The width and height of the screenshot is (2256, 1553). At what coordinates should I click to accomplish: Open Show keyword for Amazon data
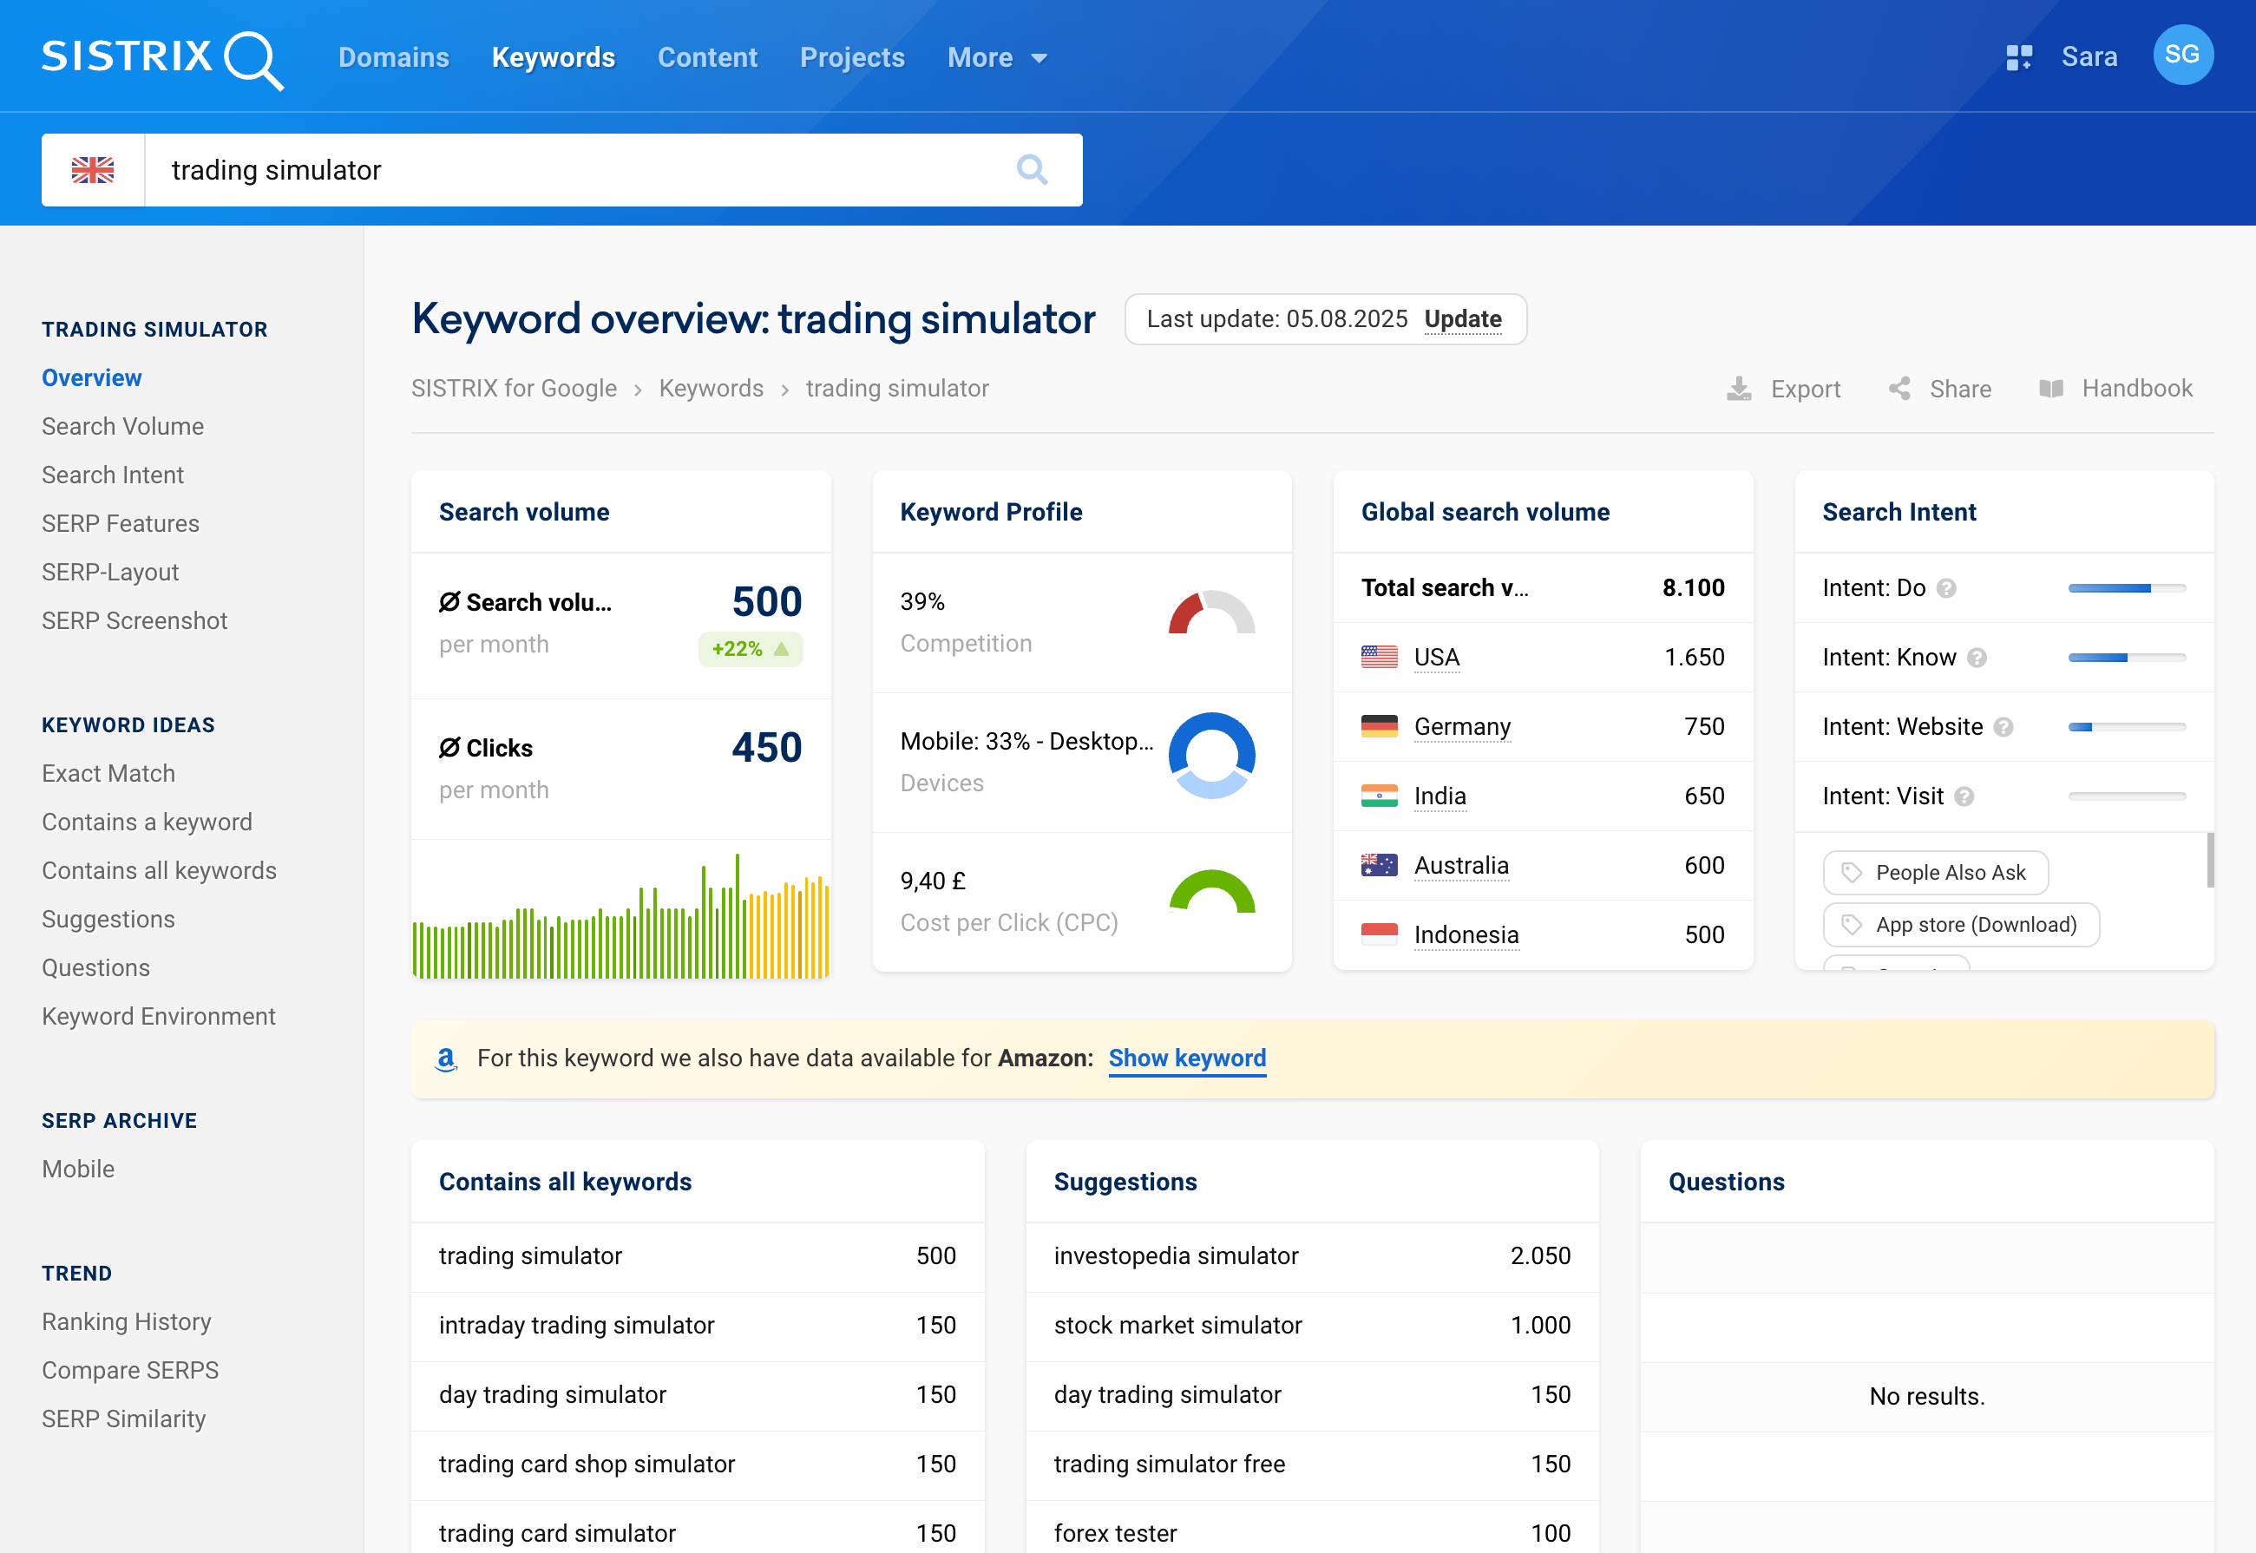click(x=1186, y=1058)
